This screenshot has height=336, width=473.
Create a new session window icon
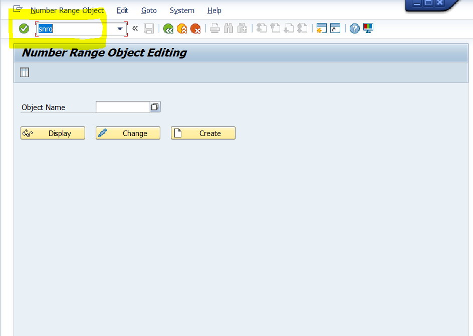pyautogui.click(x=322, y=28)
